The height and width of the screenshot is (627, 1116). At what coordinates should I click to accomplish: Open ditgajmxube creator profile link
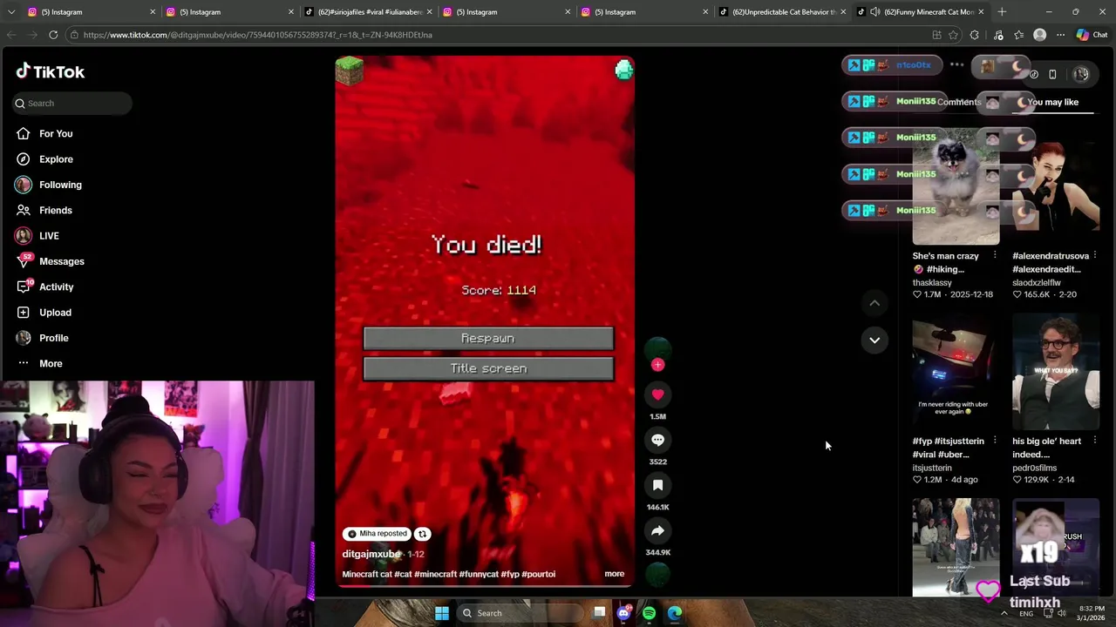(371, 554)
